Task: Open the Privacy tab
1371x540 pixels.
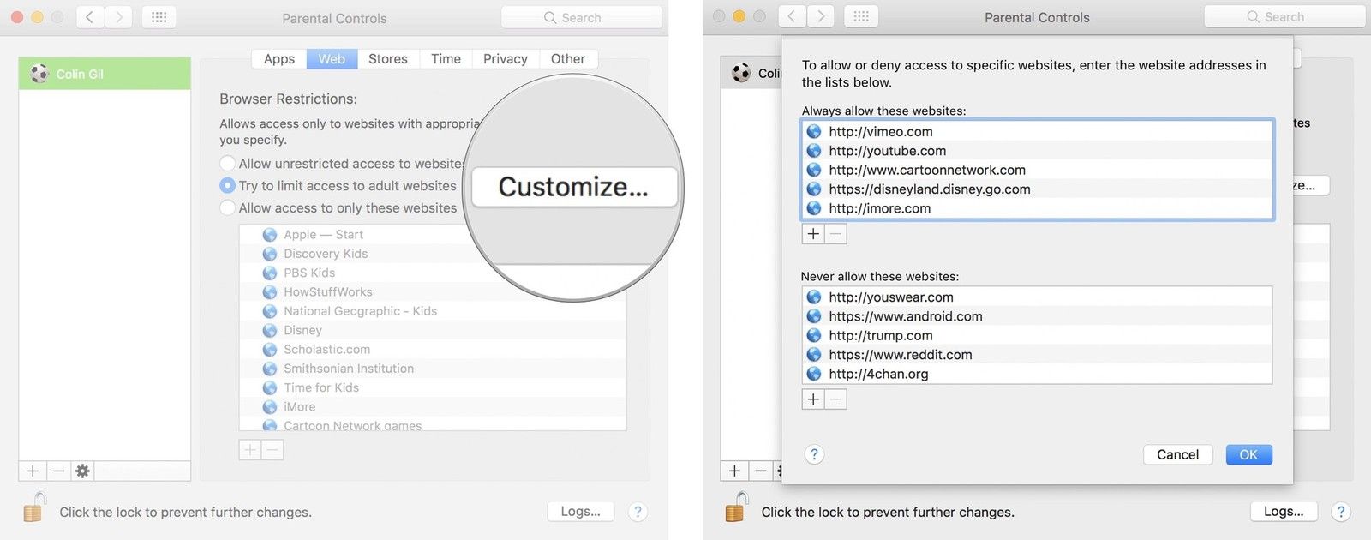Action: point(505,59)
